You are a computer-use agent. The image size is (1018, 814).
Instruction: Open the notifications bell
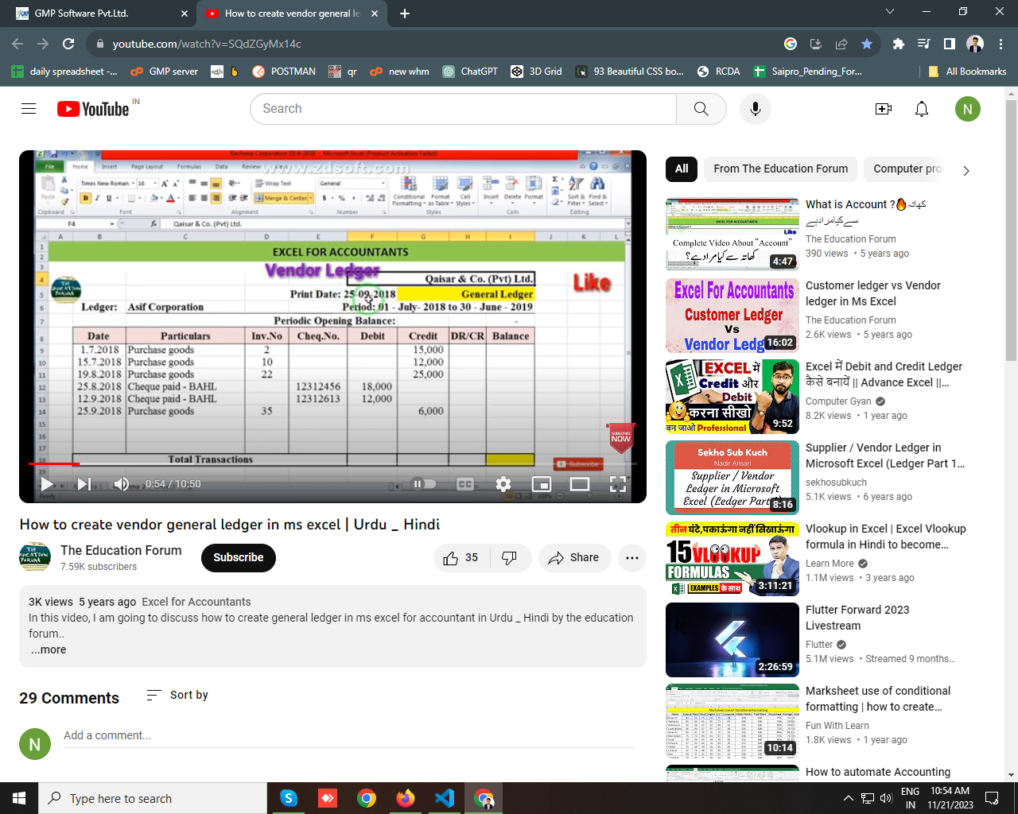pos(921,109)
